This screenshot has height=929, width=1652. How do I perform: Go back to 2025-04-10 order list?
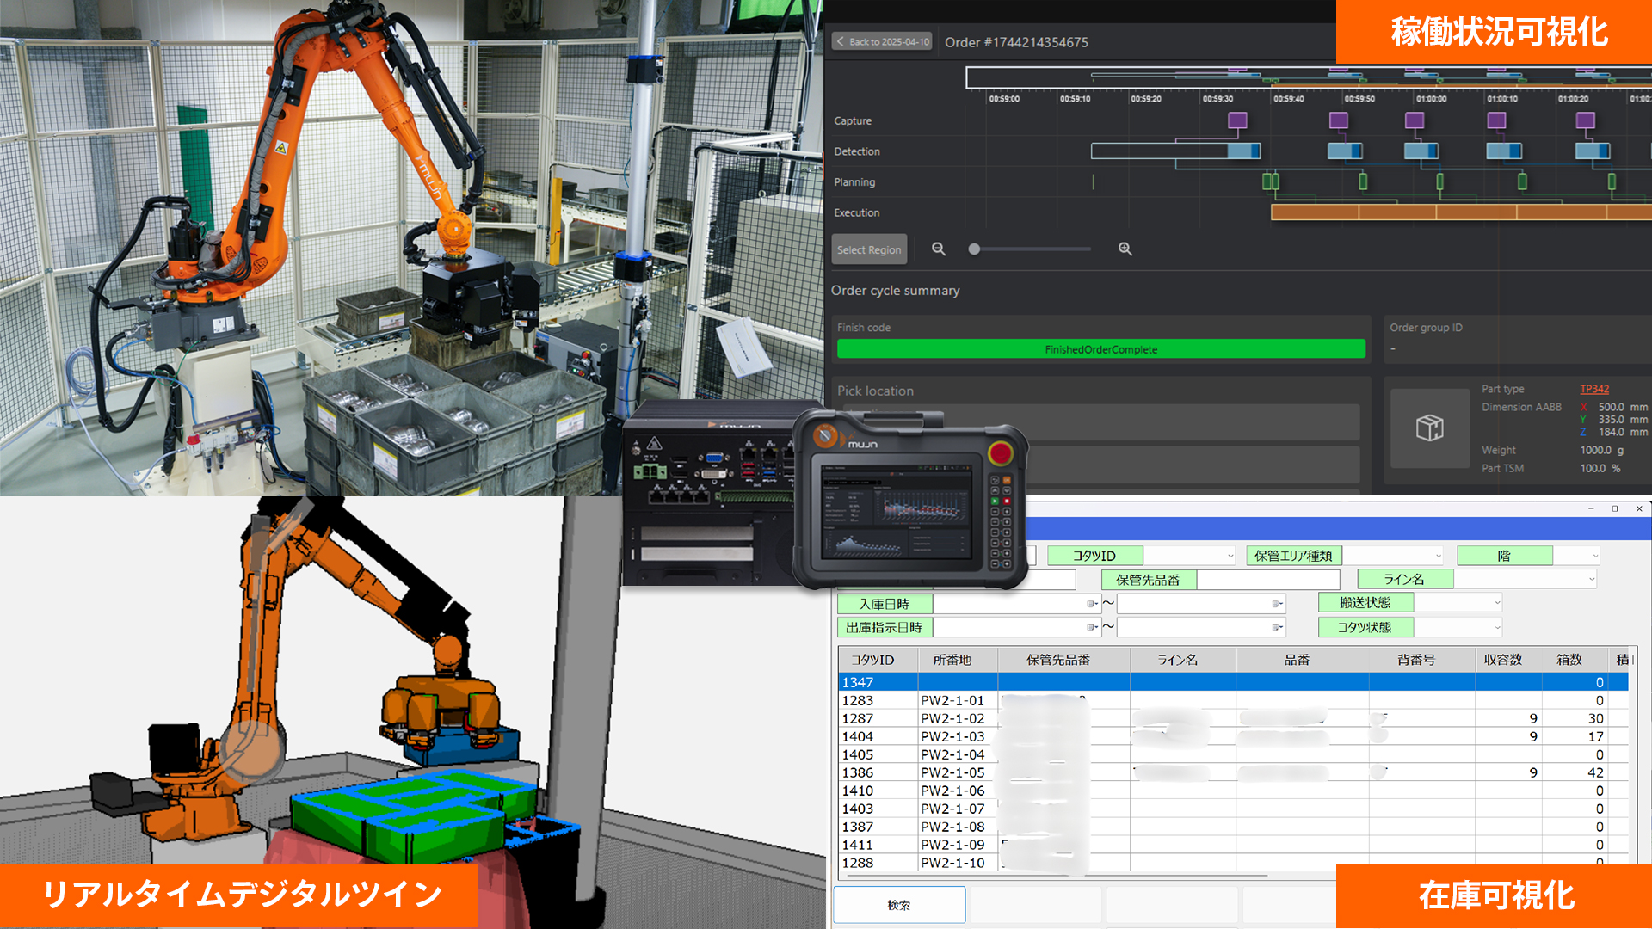883,41
